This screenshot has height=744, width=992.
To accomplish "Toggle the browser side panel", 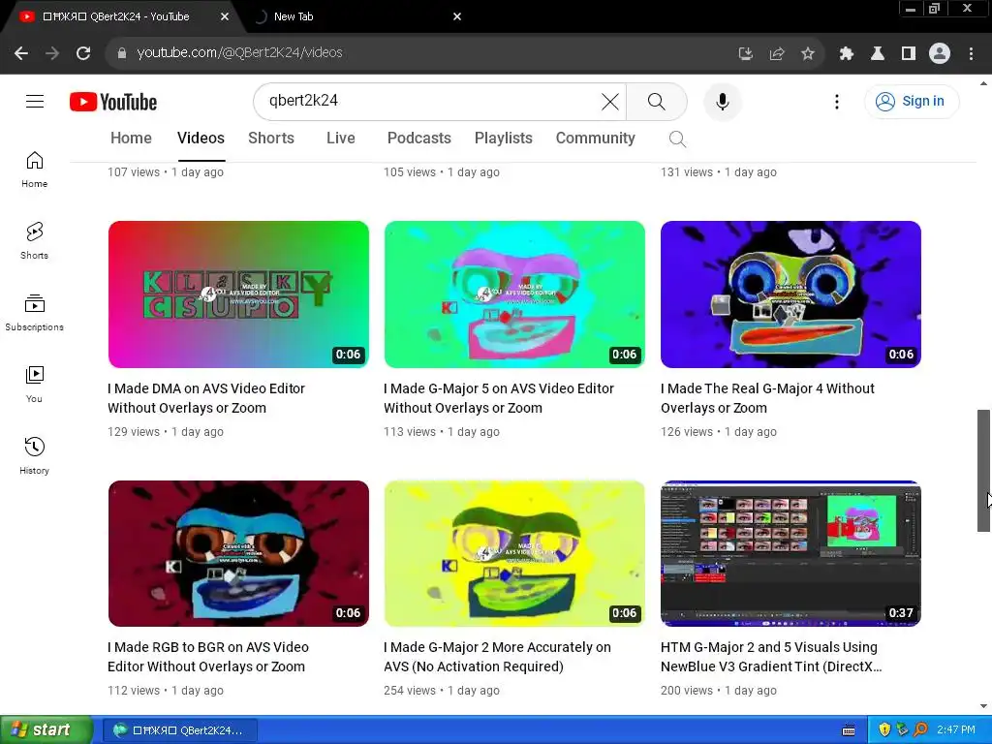I will coord(909,54).
